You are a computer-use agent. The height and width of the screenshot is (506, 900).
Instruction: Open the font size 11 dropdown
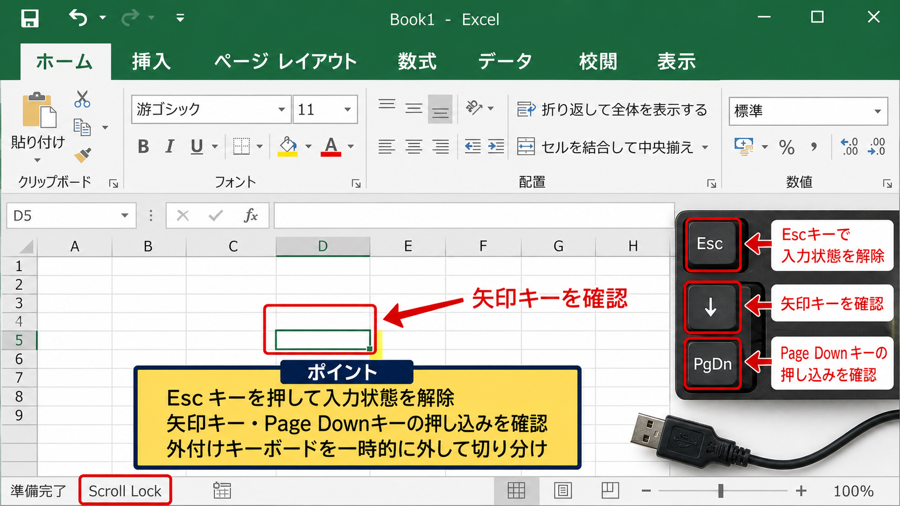click(x=348, y=110)
